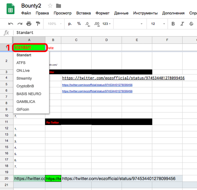Open the Инструменты menu
This screenshot has width=197, height=190.
tap(145, 13)
